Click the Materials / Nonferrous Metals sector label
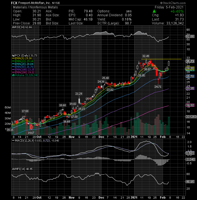 pos(35,7)
